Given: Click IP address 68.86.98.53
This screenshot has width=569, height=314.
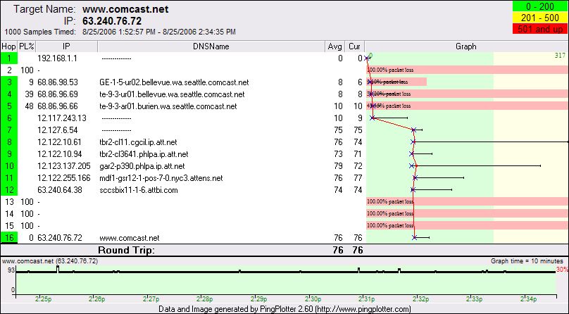Looking at the screenshot, I should point(58,82).
